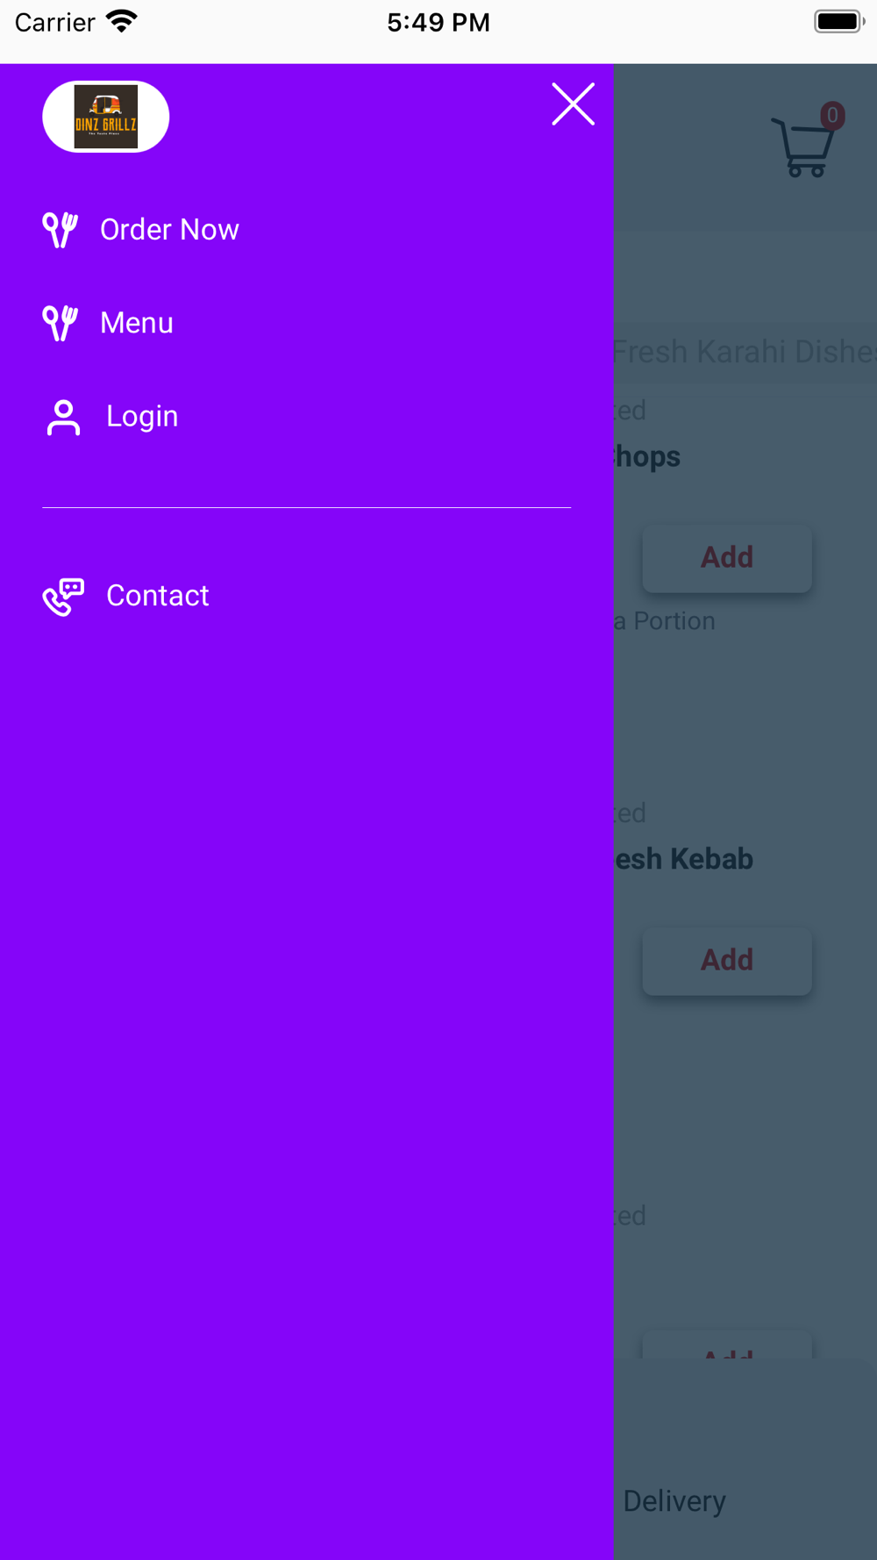Add the chops item to cart

[727, 558]
